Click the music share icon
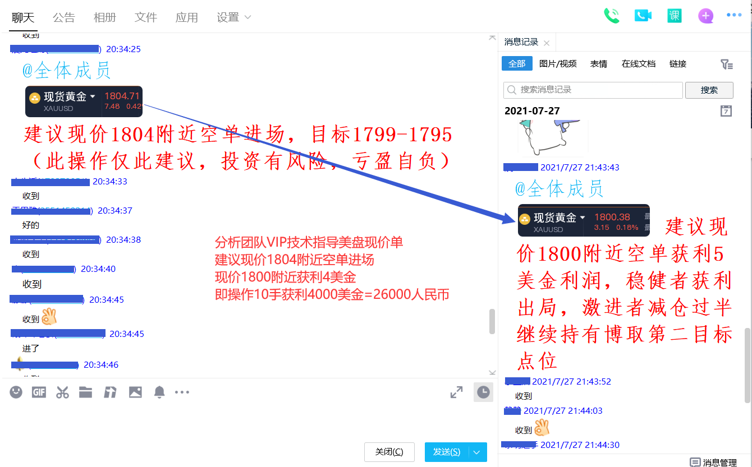The image size is (752, 467). click(110, 392)
